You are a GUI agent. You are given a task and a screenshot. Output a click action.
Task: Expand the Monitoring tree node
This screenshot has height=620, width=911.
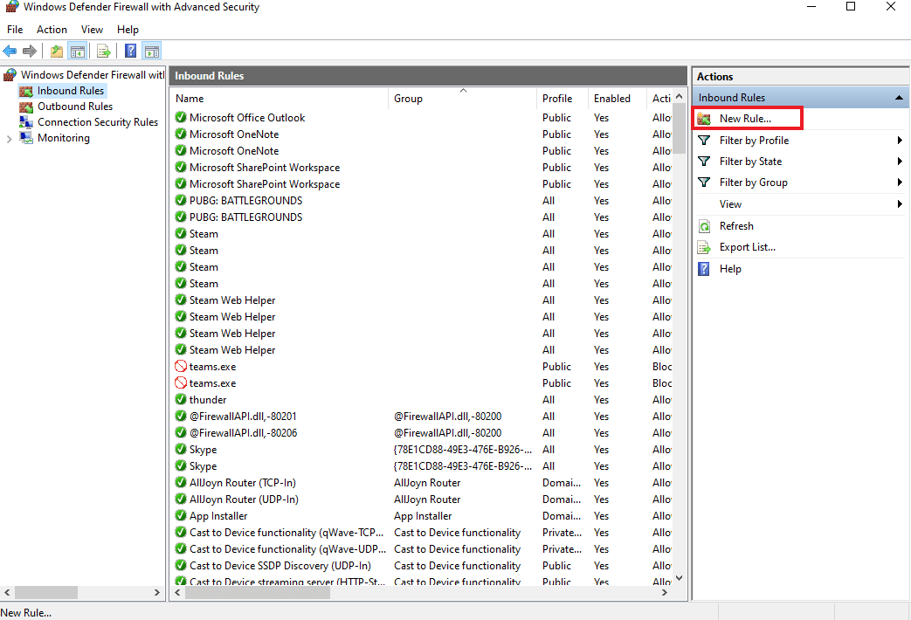click(9, 139)
